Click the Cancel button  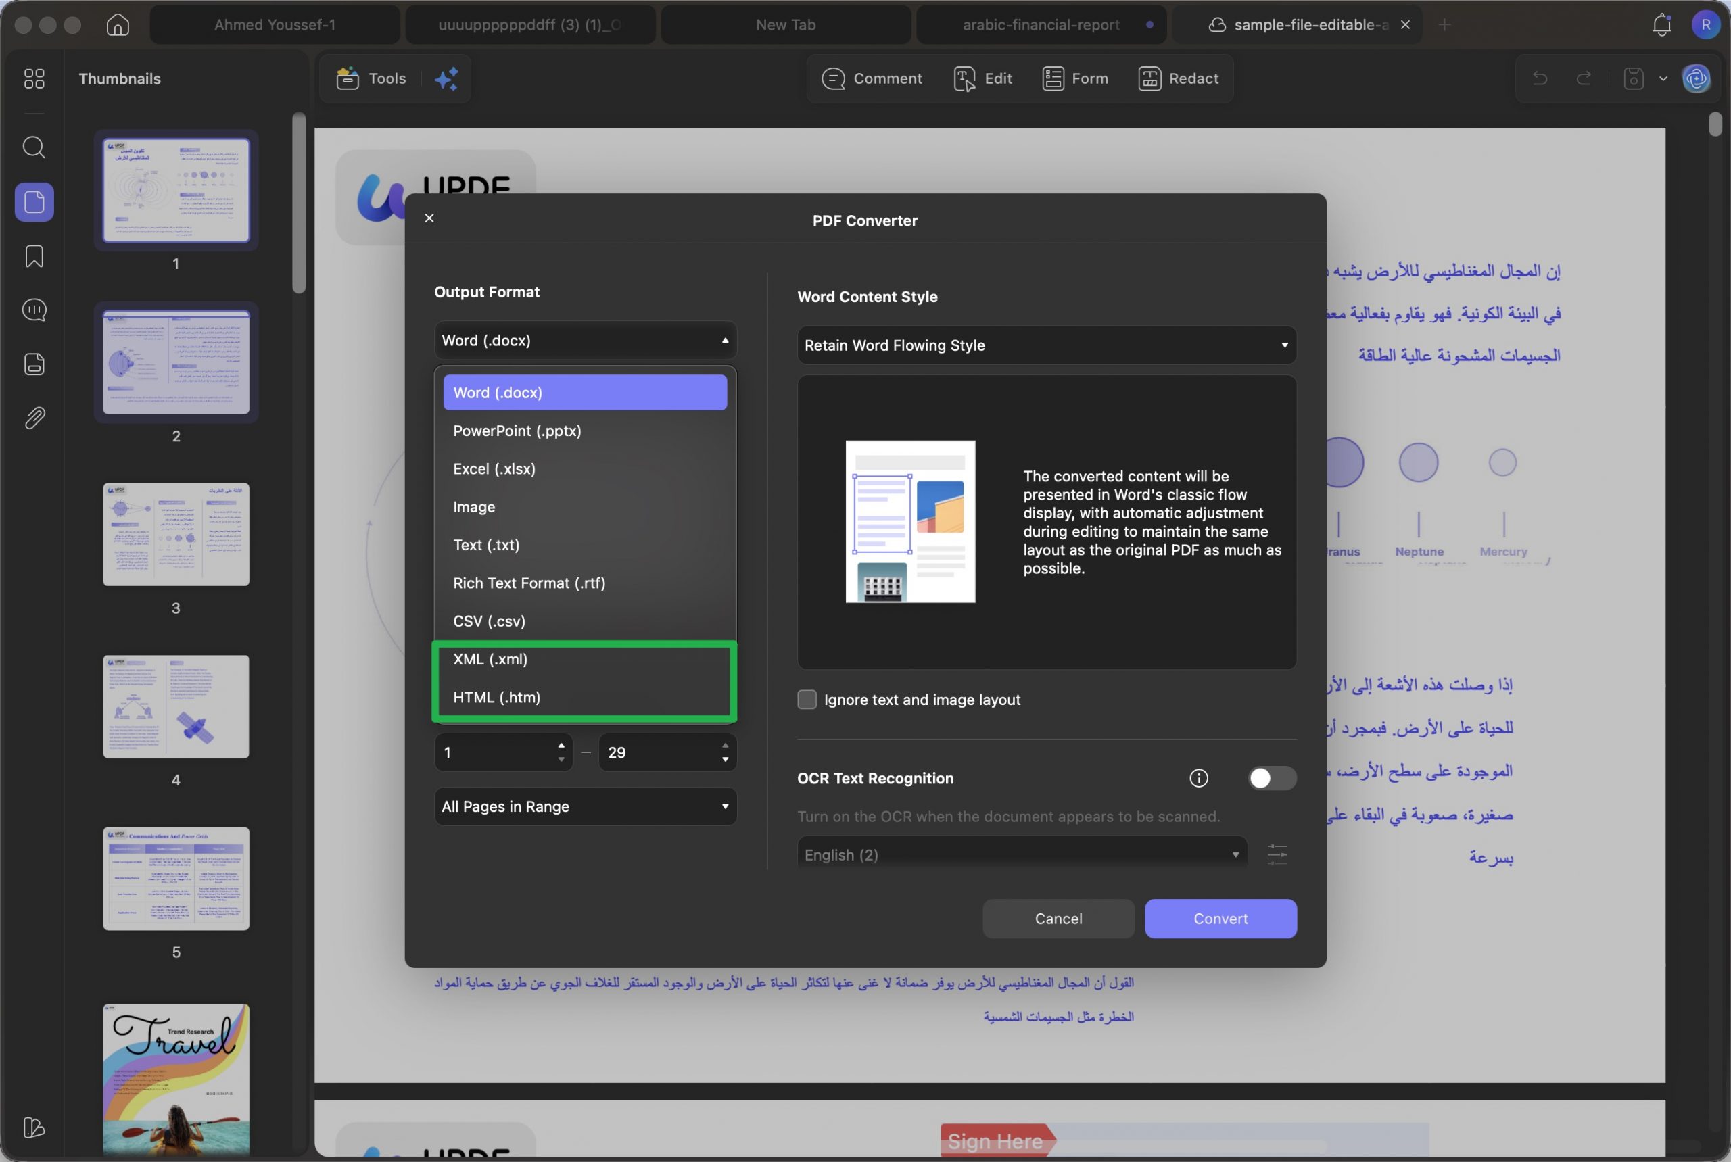tap(1059, 919)
